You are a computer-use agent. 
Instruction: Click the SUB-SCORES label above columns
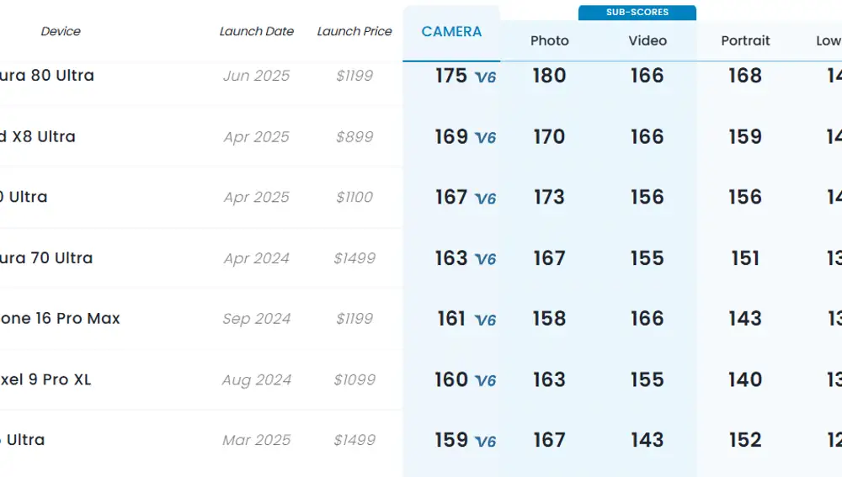(637, 13)
